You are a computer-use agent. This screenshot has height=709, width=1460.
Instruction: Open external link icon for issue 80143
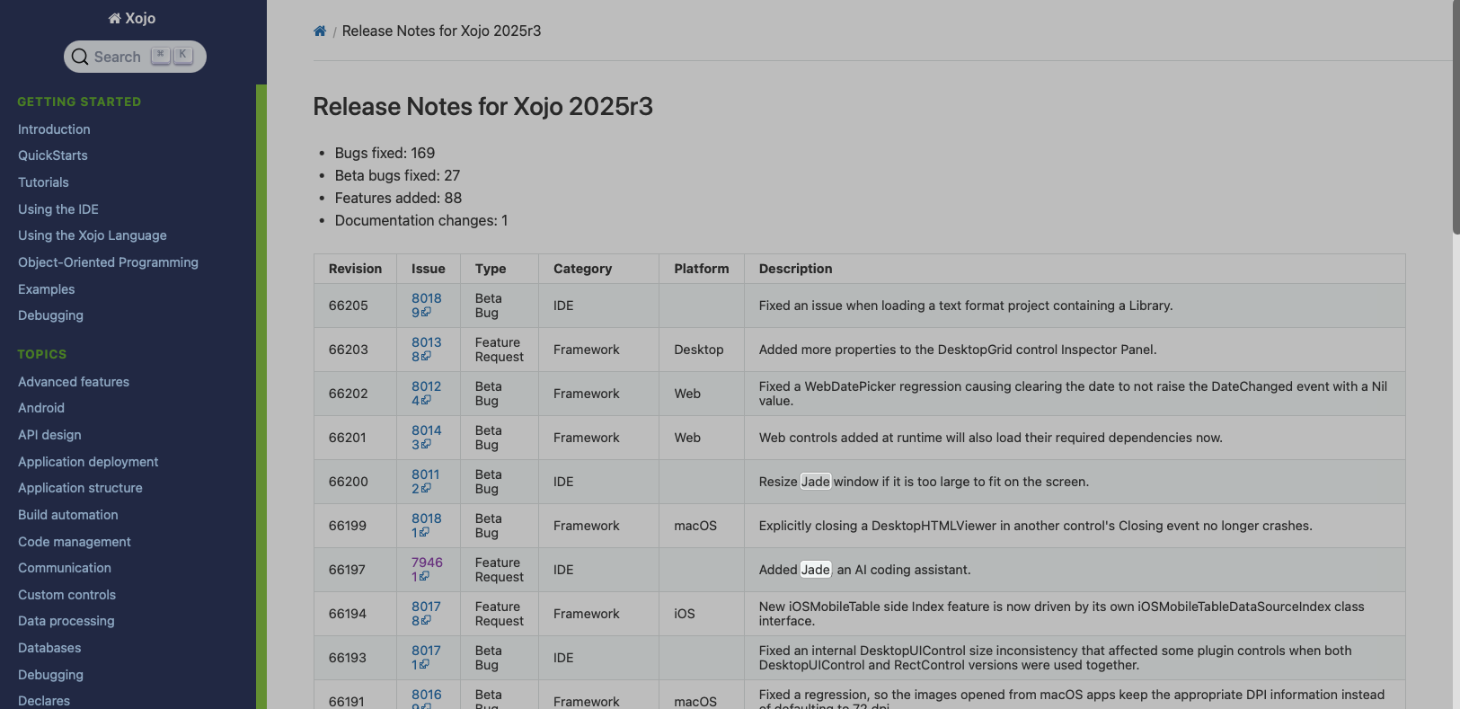point(426,445)
